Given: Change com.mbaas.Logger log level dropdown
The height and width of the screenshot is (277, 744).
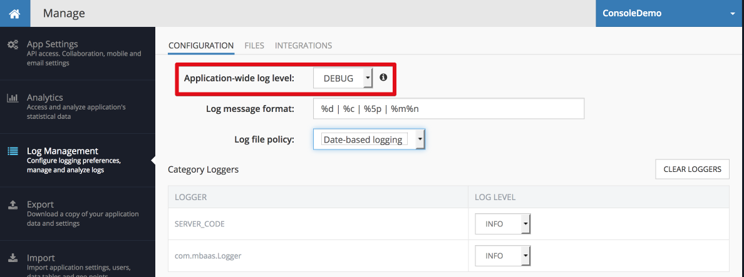Looking at the screenshot, I should [x=502, y=256].
